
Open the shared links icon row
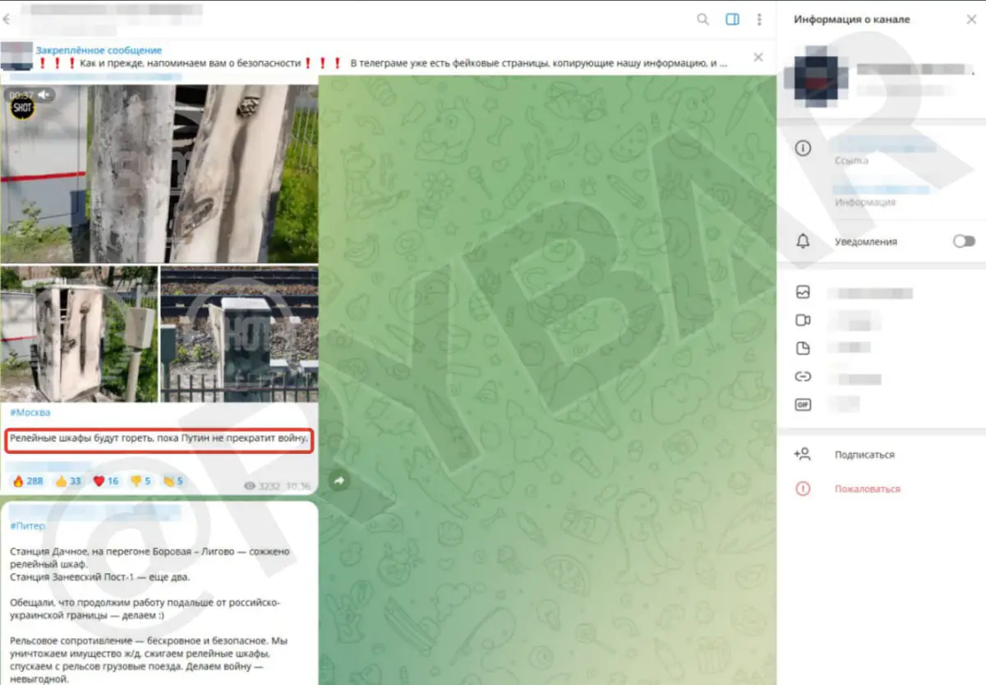pos(803,377)
